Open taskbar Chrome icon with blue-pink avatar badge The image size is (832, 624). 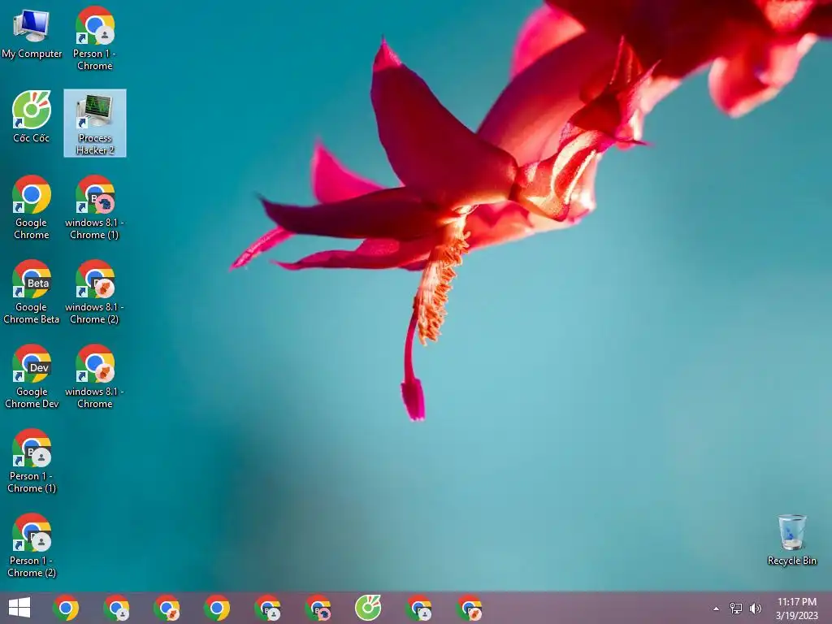pyautogui.click(x=318, y=608)
